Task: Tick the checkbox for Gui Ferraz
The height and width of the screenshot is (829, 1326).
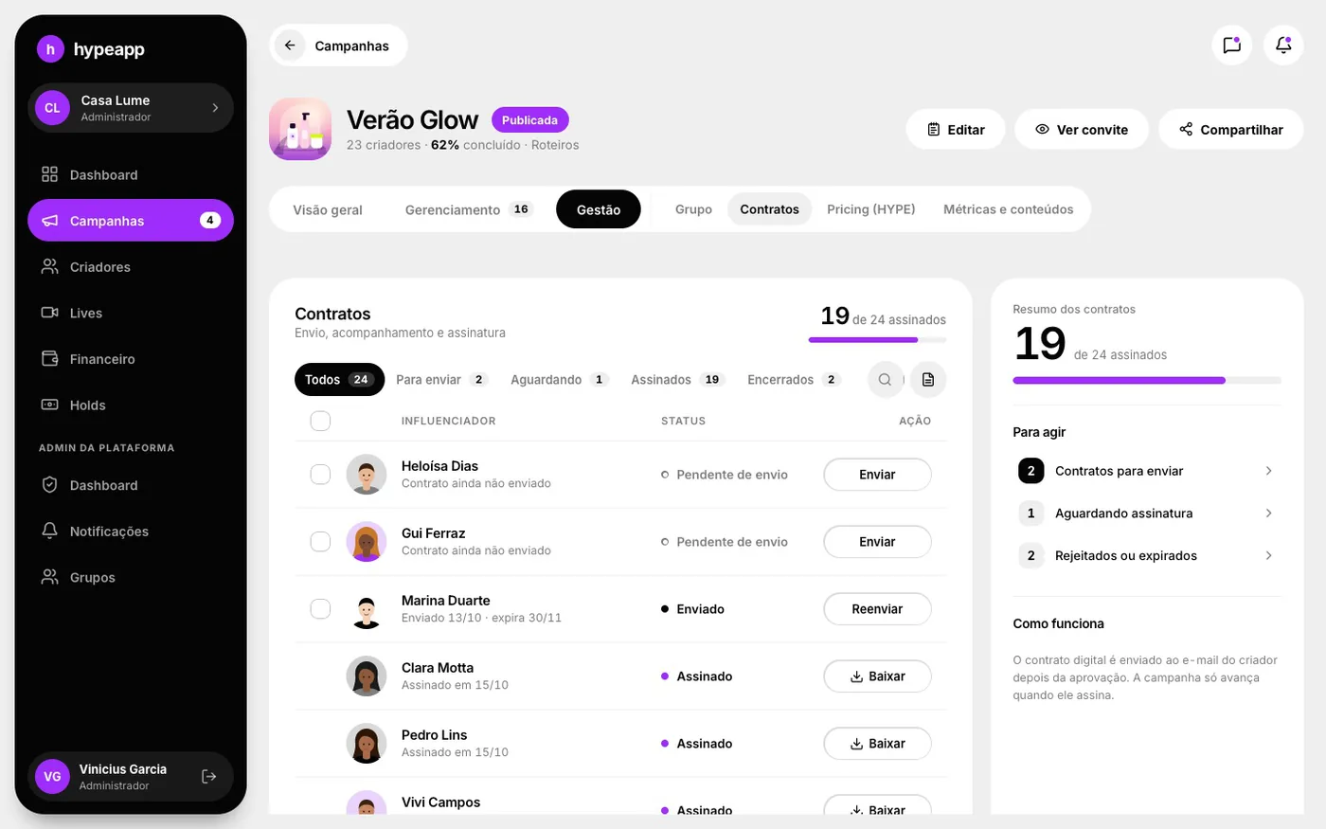Action: [x=321, y=542]
